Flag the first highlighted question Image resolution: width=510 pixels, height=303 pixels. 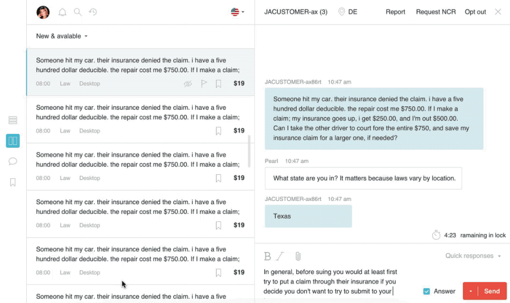pos(204,84)
